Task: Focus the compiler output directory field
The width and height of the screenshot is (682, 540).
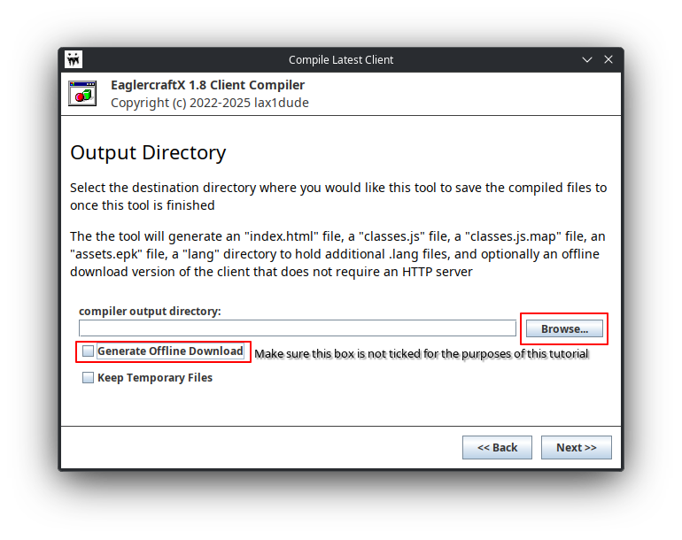Action: 298,328
